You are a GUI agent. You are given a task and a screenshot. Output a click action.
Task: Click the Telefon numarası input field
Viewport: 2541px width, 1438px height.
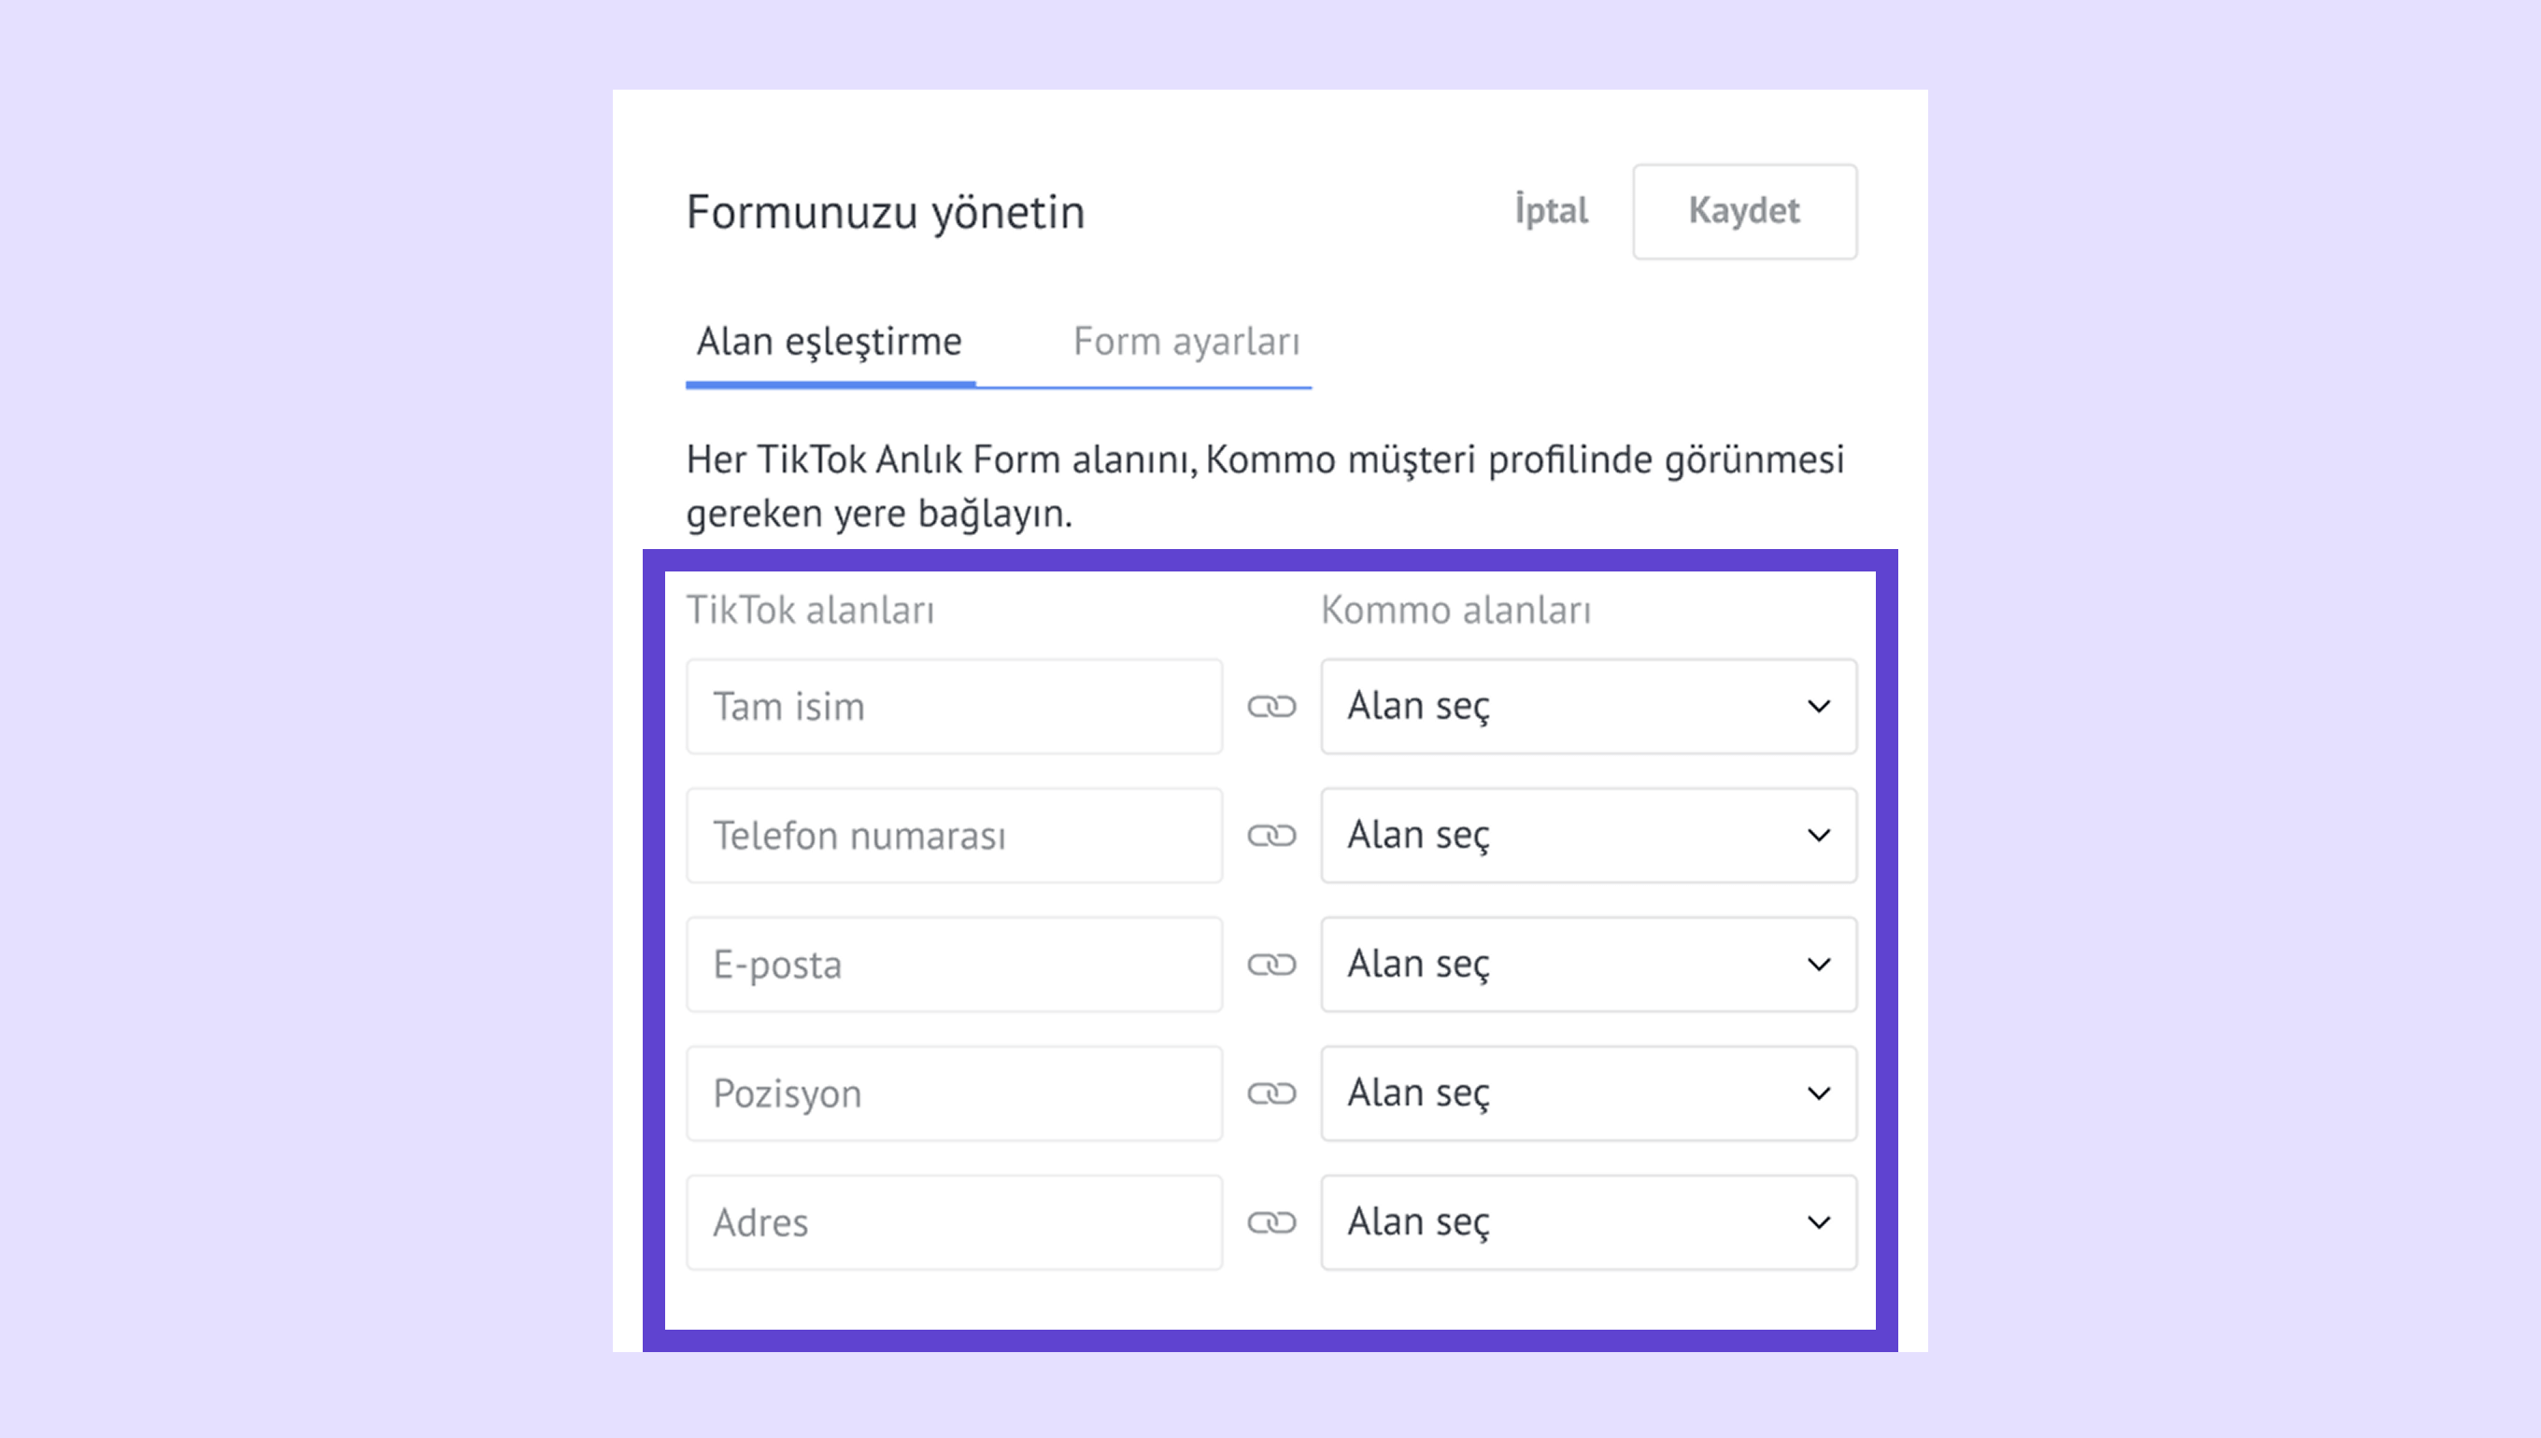pos(954,836)
